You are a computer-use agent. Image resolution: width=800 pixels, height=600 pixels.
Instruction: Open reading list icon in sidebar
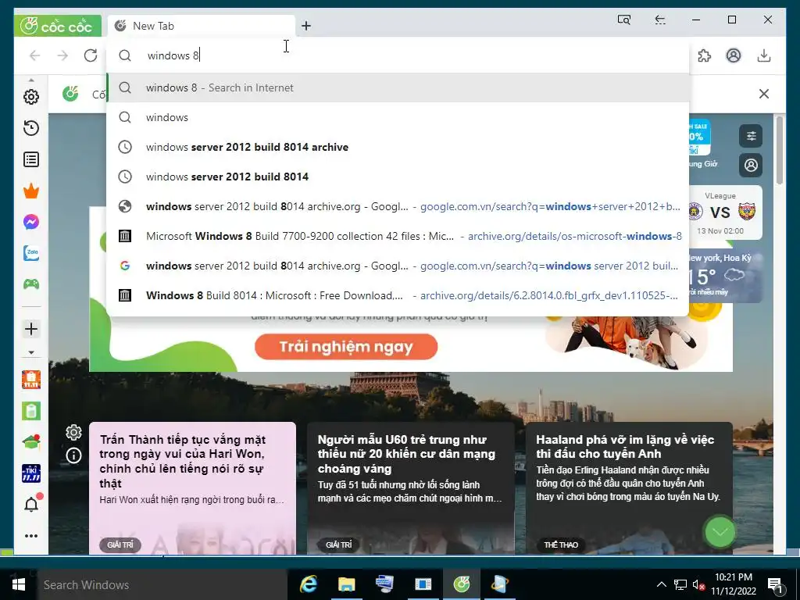pyautogui.click(x=31, y=159)
